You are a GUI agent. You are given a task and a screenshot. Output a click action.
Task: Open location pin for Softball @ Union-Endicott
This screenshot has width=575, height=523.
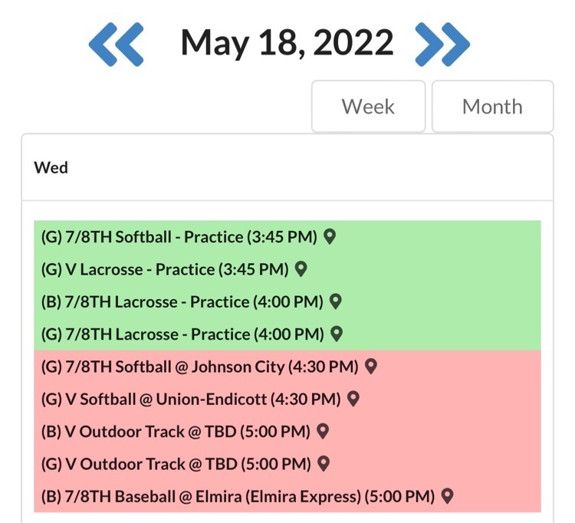click(353, 399)
